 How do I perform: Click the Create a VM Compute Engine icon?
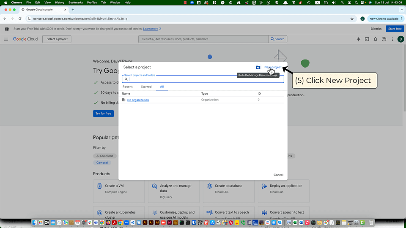99,186
